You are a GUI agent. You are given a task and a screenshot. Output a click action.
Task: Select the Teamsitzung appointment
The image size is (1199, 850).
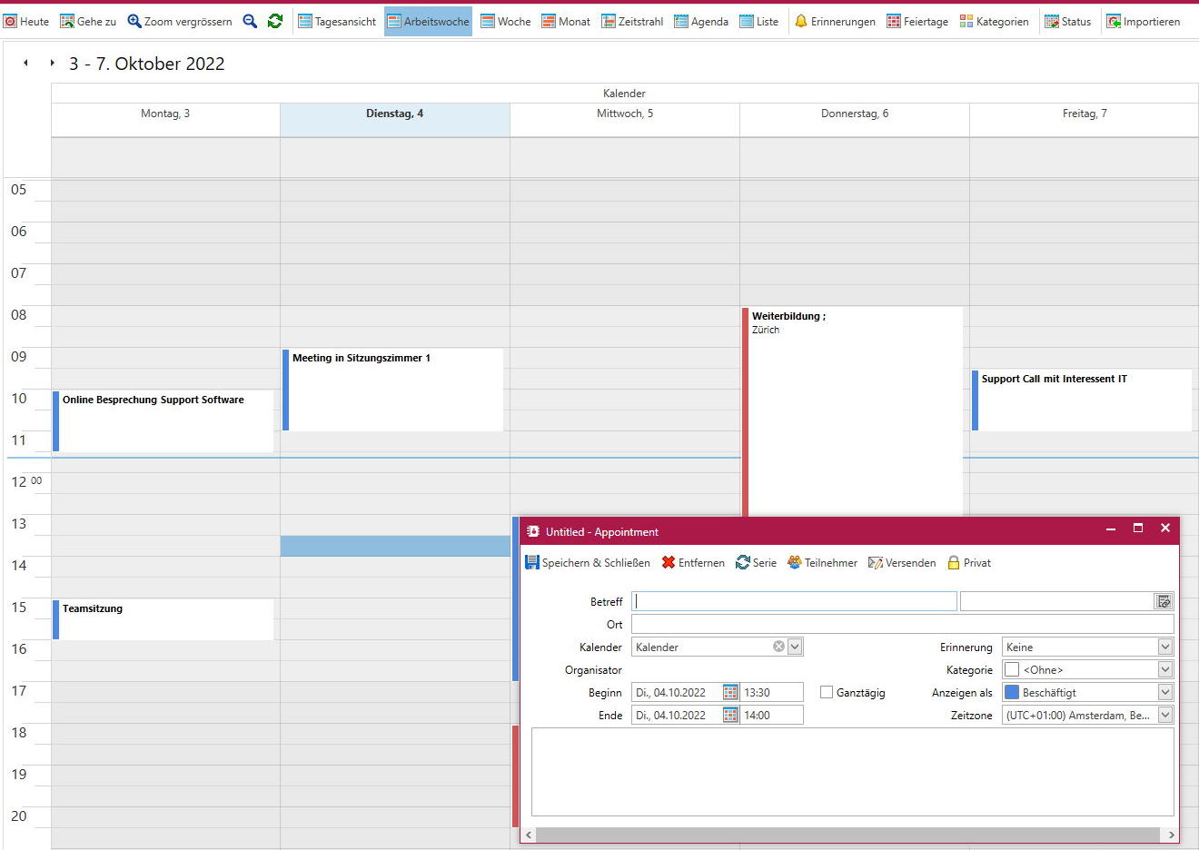(x=163, y=619)
